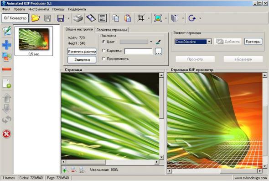The height and width of the screenshot is (181, 269).
Task: Select the Картинка radio button
Action: click(x=103, y=51)
